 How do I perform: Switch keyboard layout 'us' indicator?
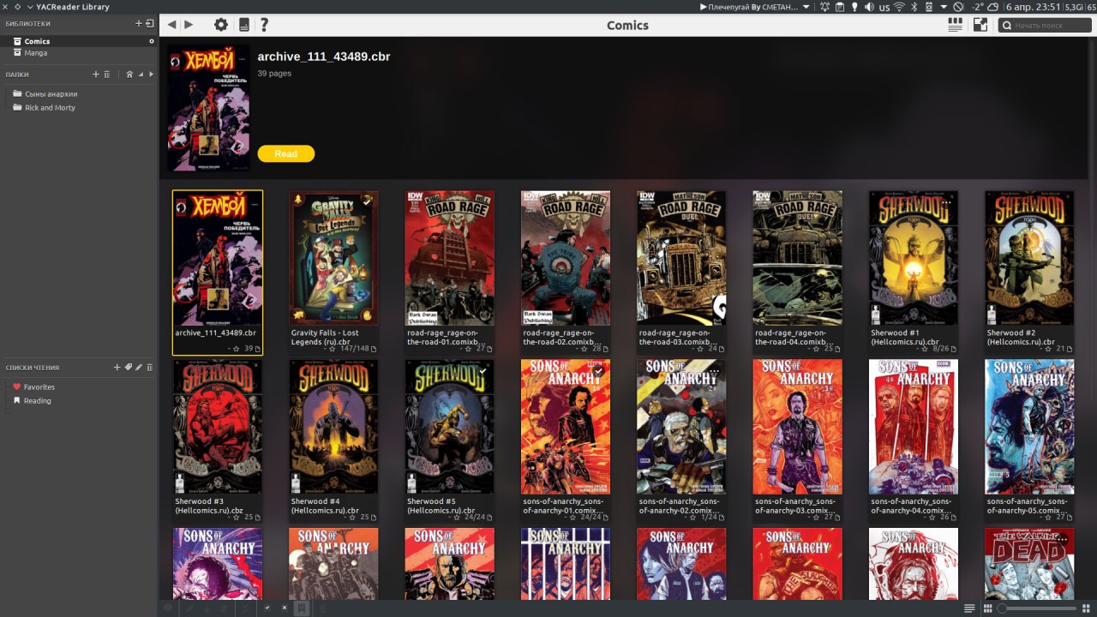point(884,7)
